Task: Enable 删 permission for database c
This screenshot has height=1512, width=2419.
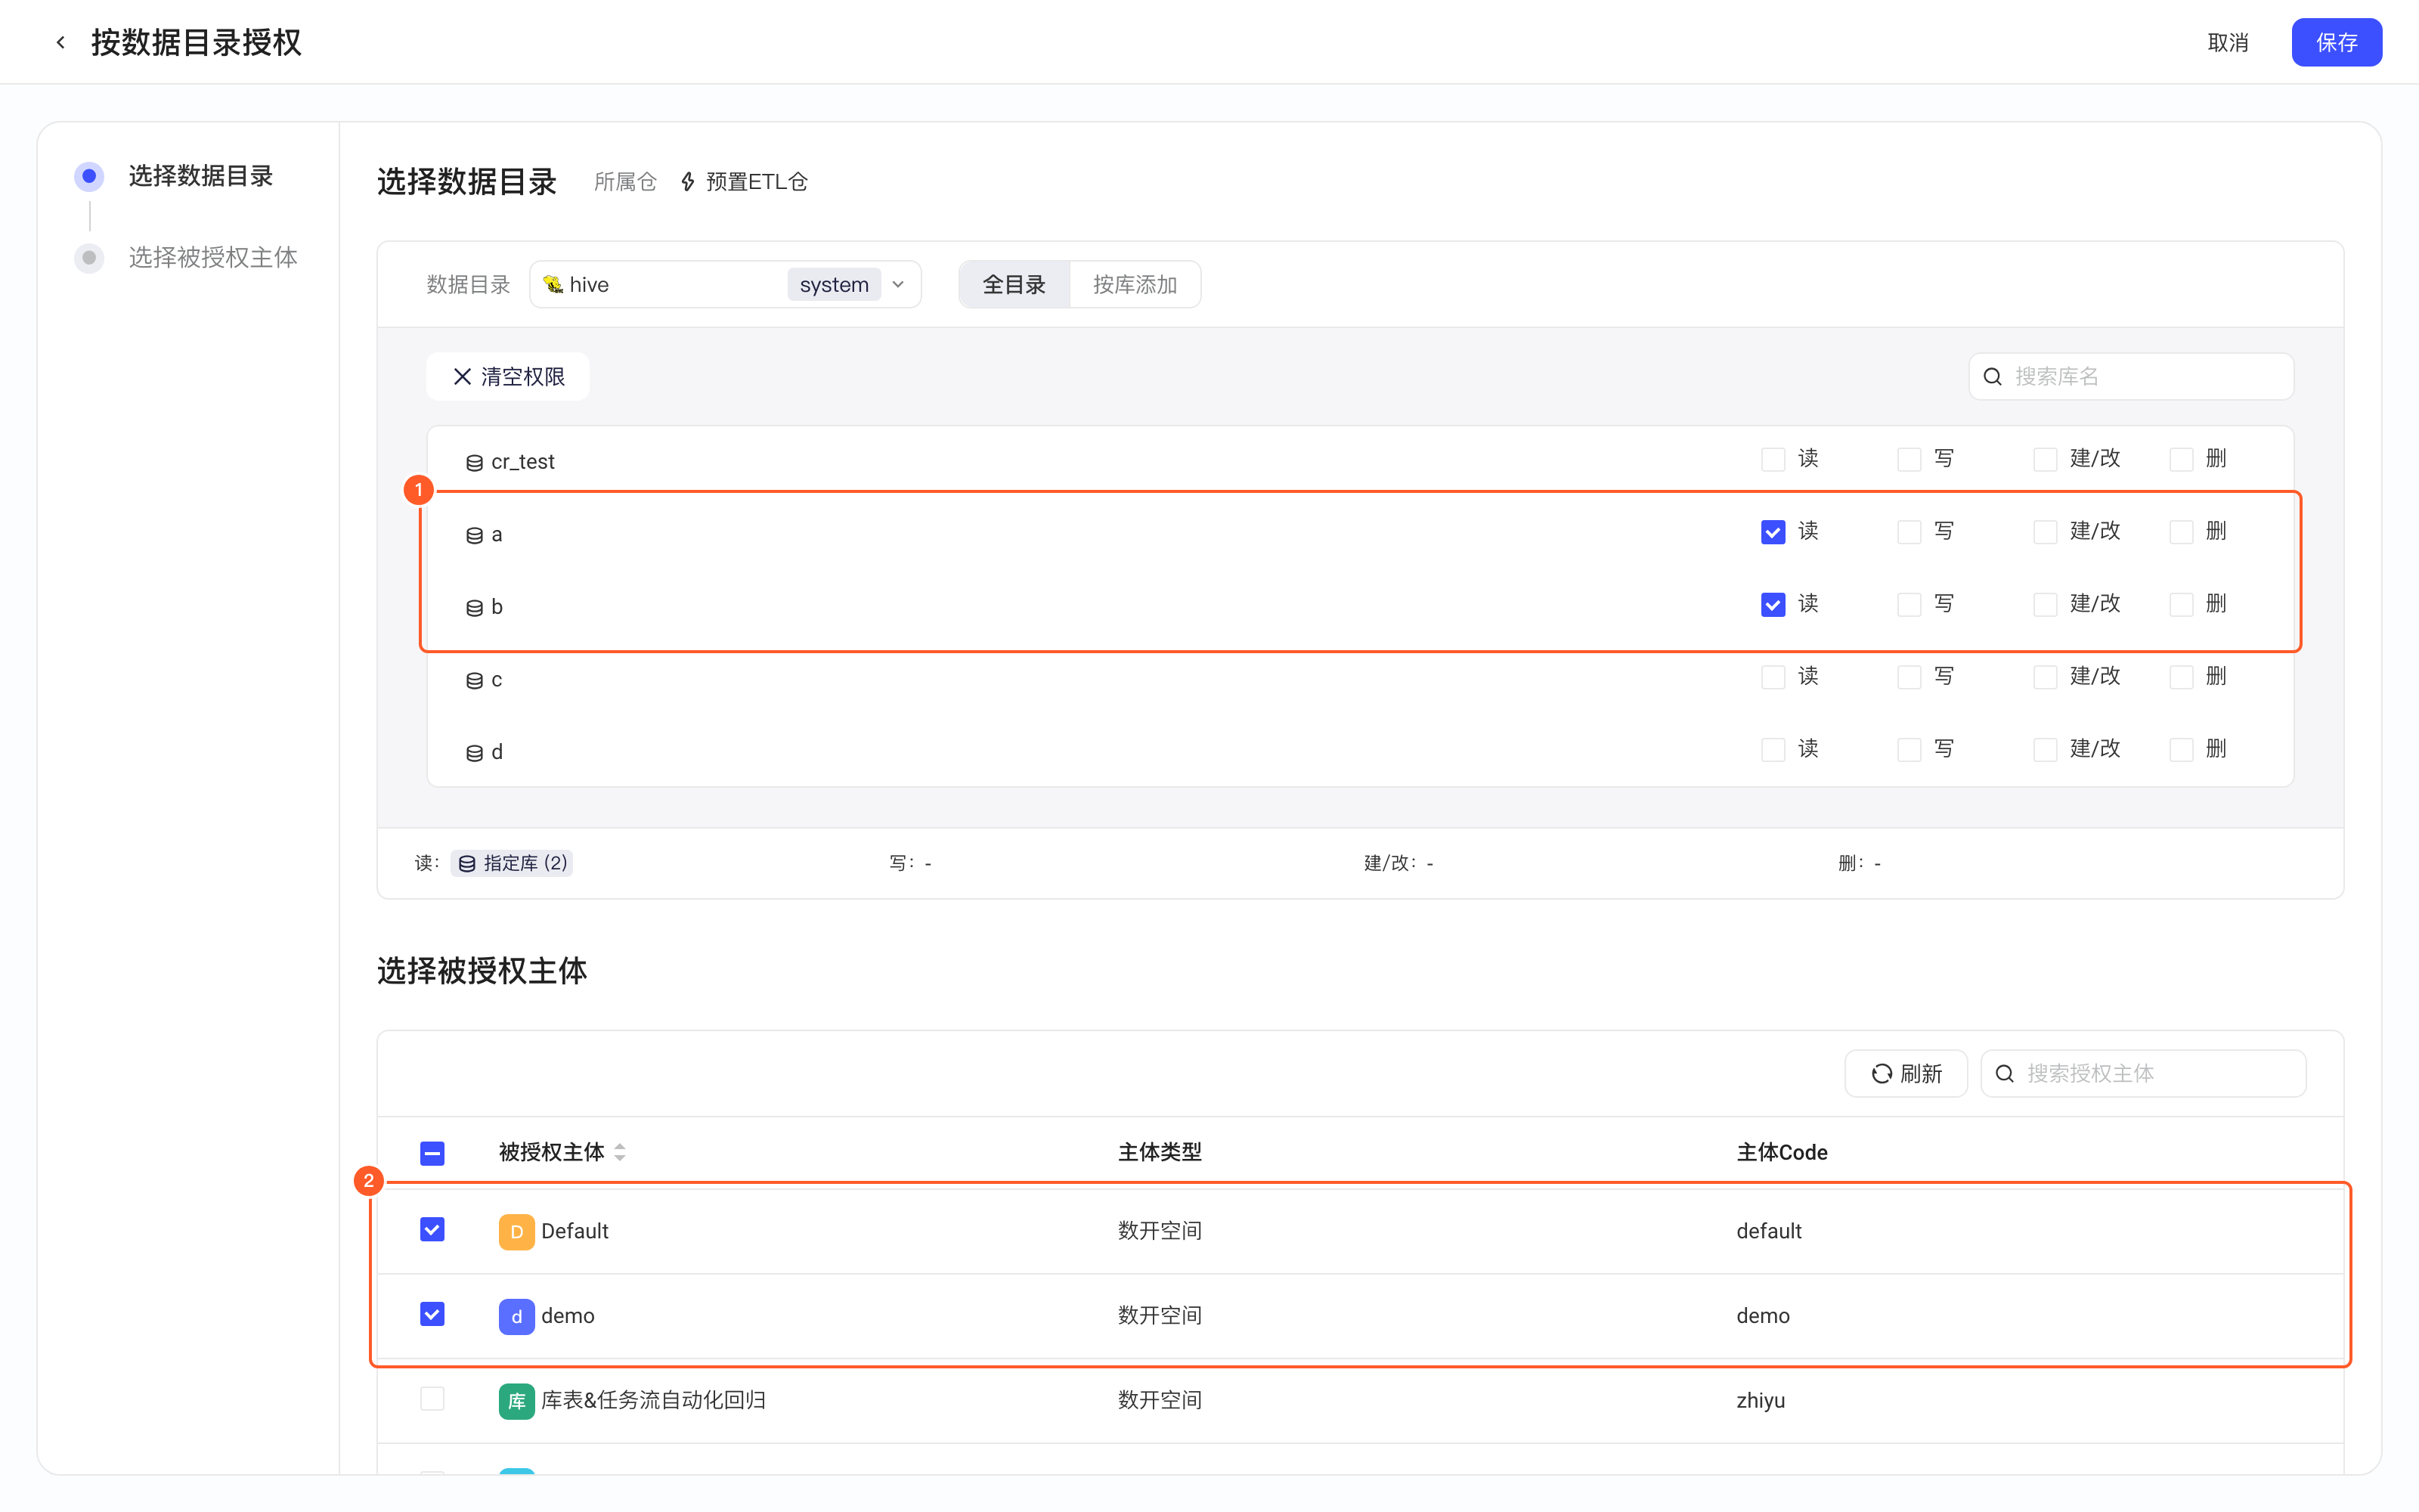Action: tap(2181, 677)
